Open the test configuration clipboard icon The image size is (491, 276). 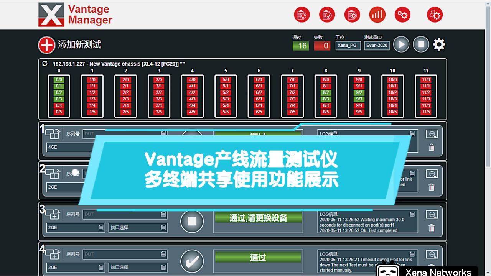coord(352,15)
